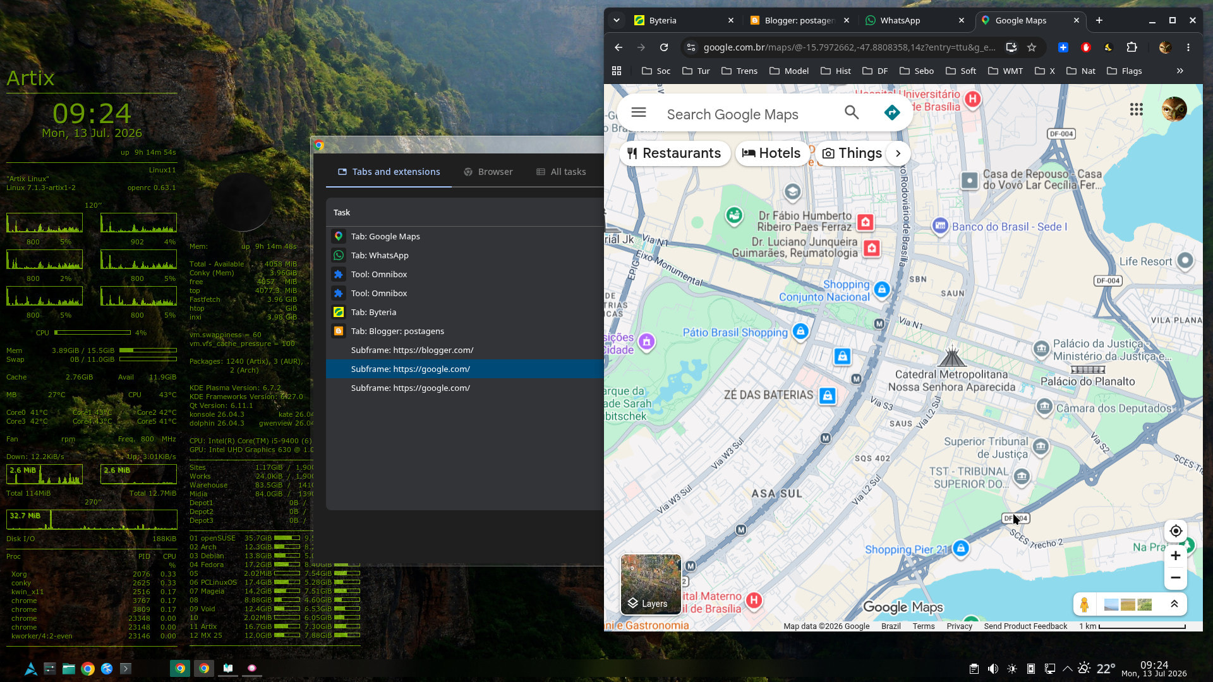Switch to the Byteria browser tab
The width and height of the screenshot is (1213, 682).
(x=684, y=20)
